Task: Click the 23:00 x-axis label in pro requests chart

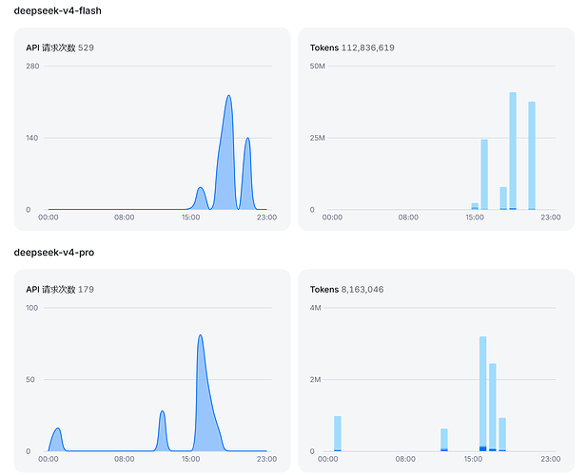Action: (x=267, y=459)
